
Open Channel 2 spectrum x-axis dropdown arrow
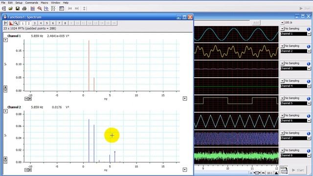185,170
